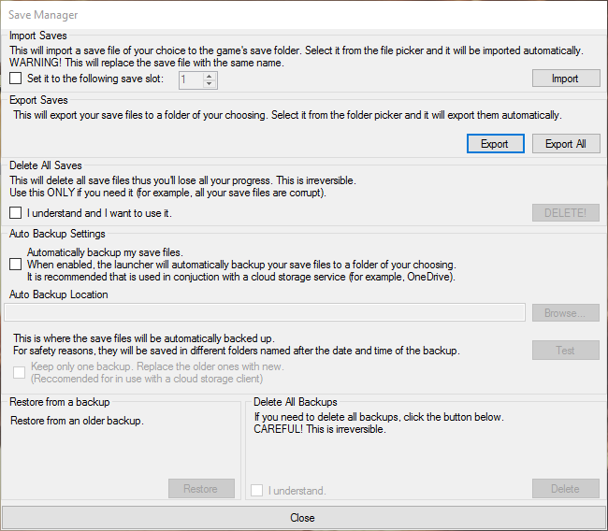Click the 'Save Manager' title bar

[x=304, y=15]
